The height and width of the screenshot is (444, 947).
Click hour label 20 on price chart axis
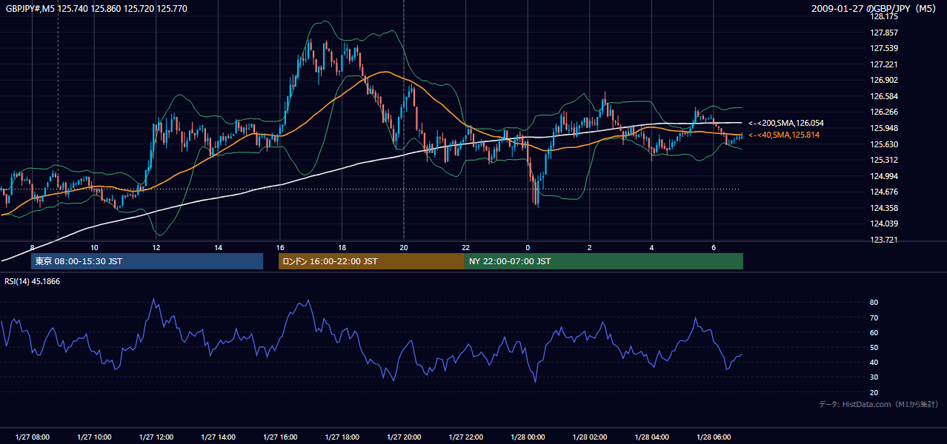pyautogui.click(x=403, y=247)
